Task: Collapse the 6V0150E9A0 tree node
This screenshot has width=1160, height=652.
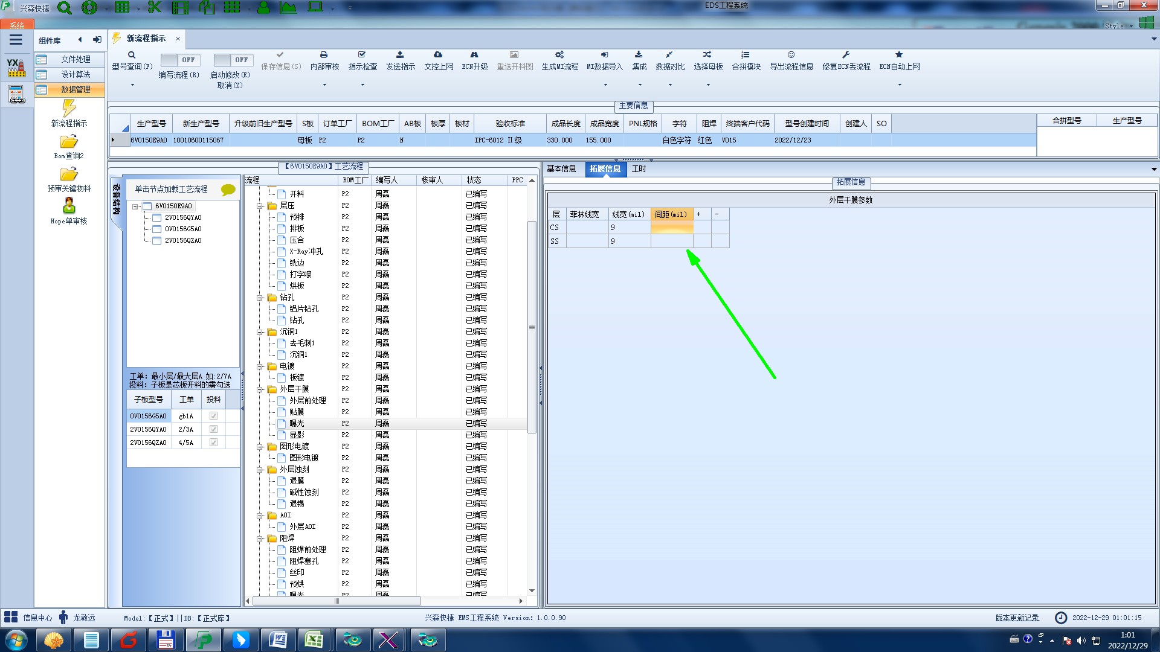Action: 136,206
